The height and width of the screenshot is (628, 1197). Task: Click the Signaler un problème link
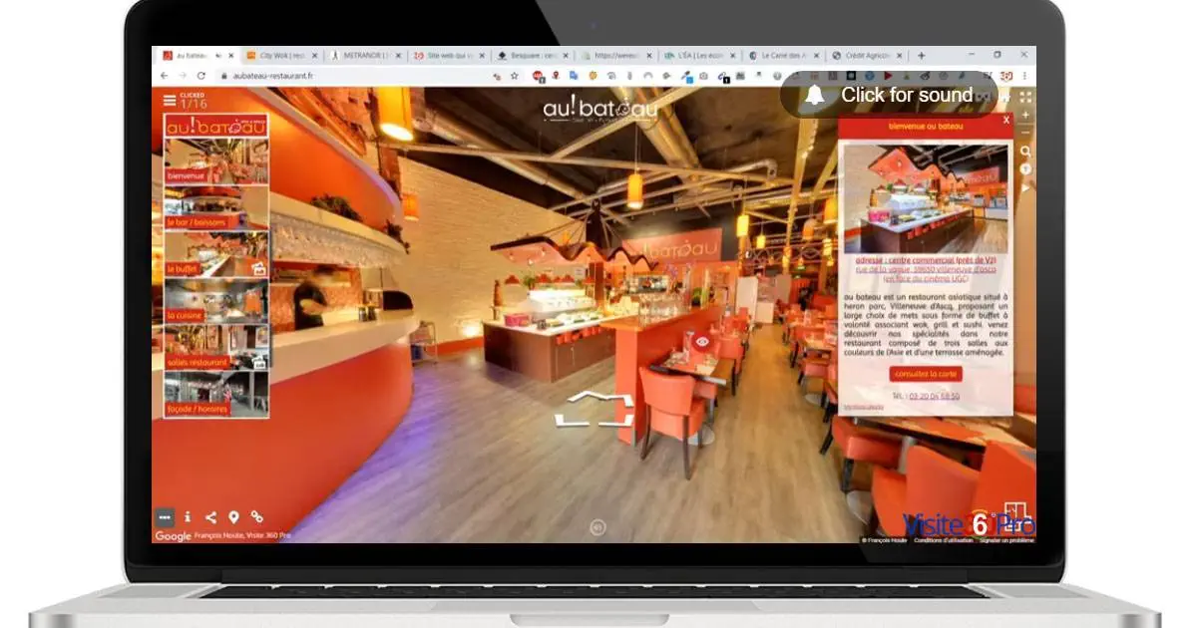click(x=1005, y=540)
